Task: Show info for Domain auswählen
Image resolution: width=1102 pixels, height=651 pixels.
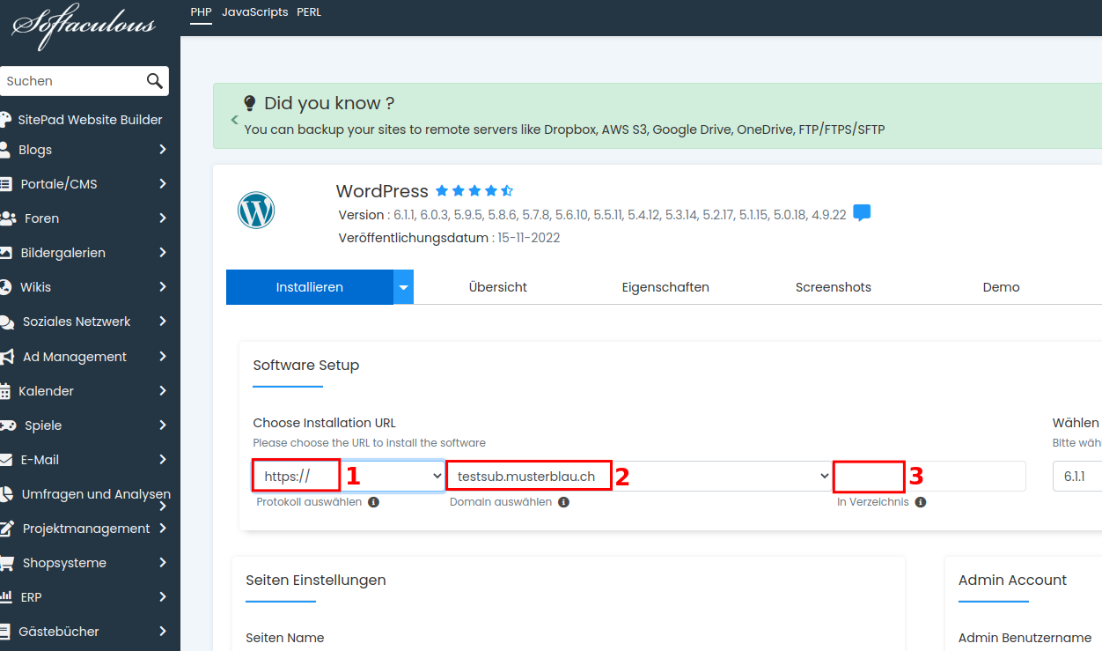Action: [x=563, y=502]
